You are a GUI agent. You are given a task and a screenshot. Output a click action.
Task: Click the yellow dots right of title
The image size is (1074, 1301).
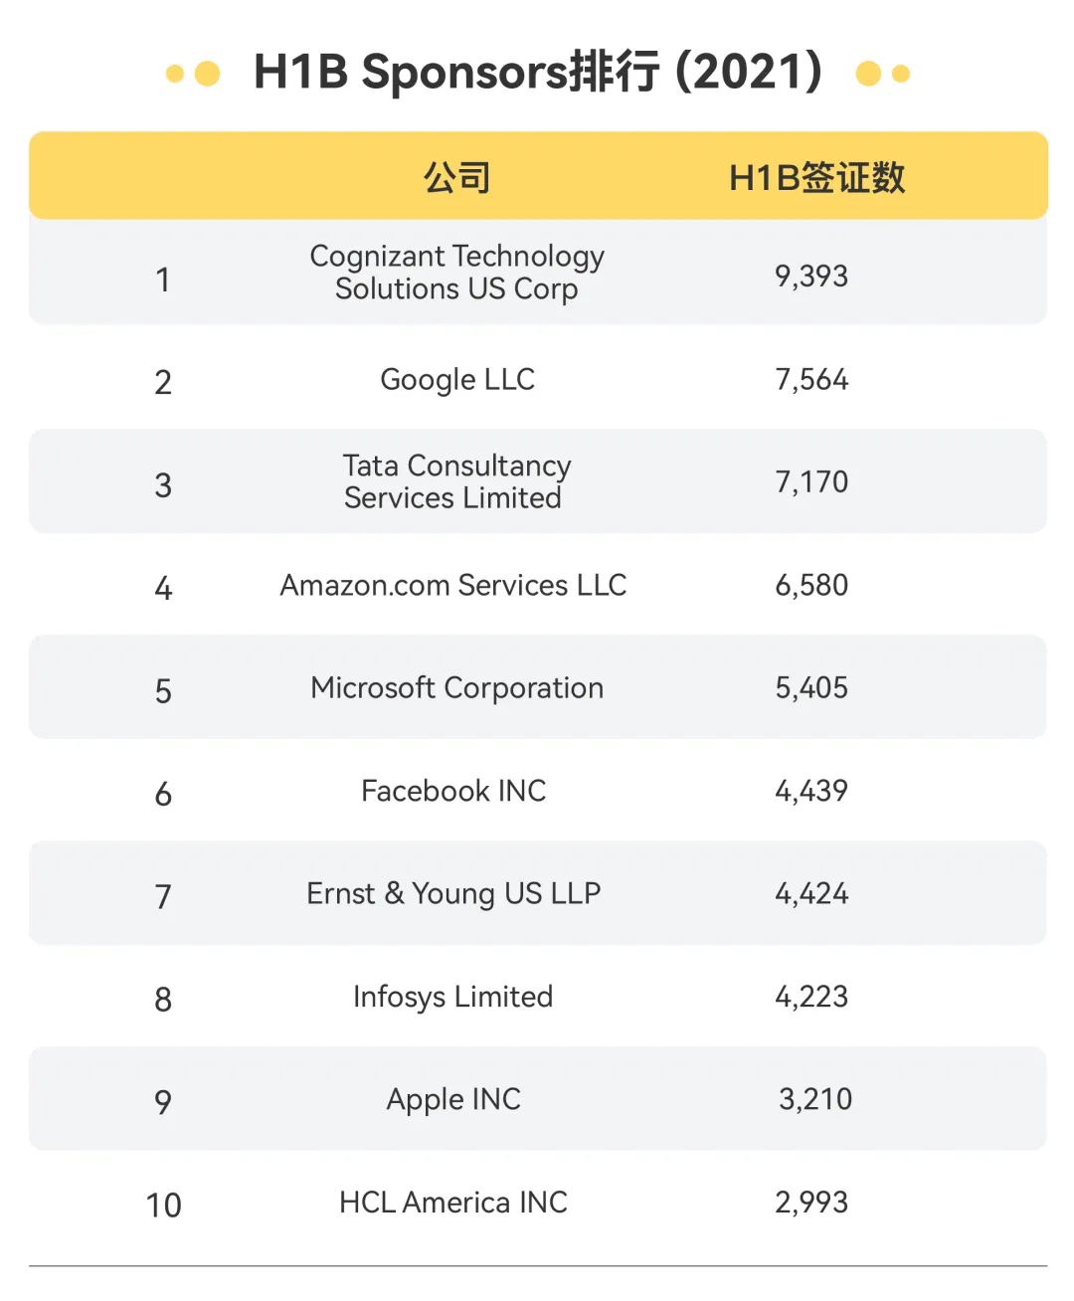point(883,74)
